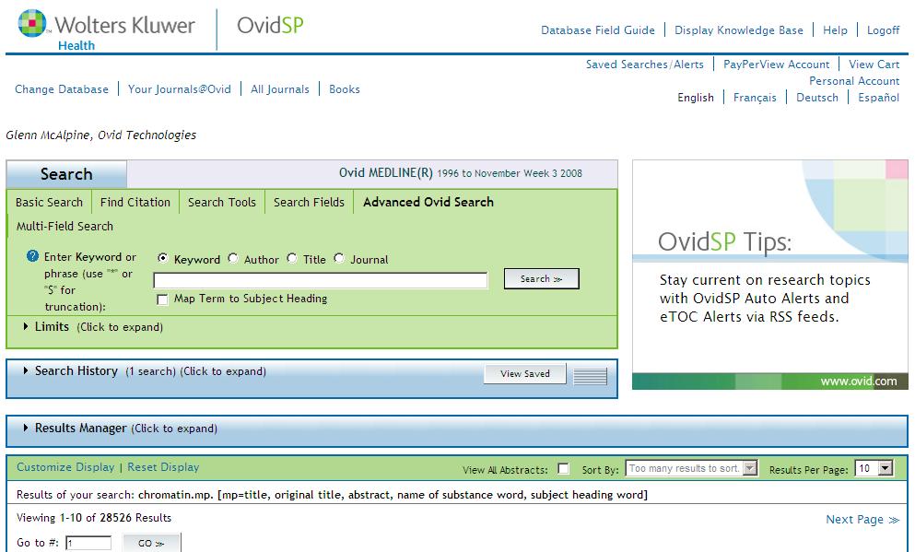This screenshot has width=915, height=552.
Task: Select the English language option
Action: pyautogui.click(x=696, y=98)
